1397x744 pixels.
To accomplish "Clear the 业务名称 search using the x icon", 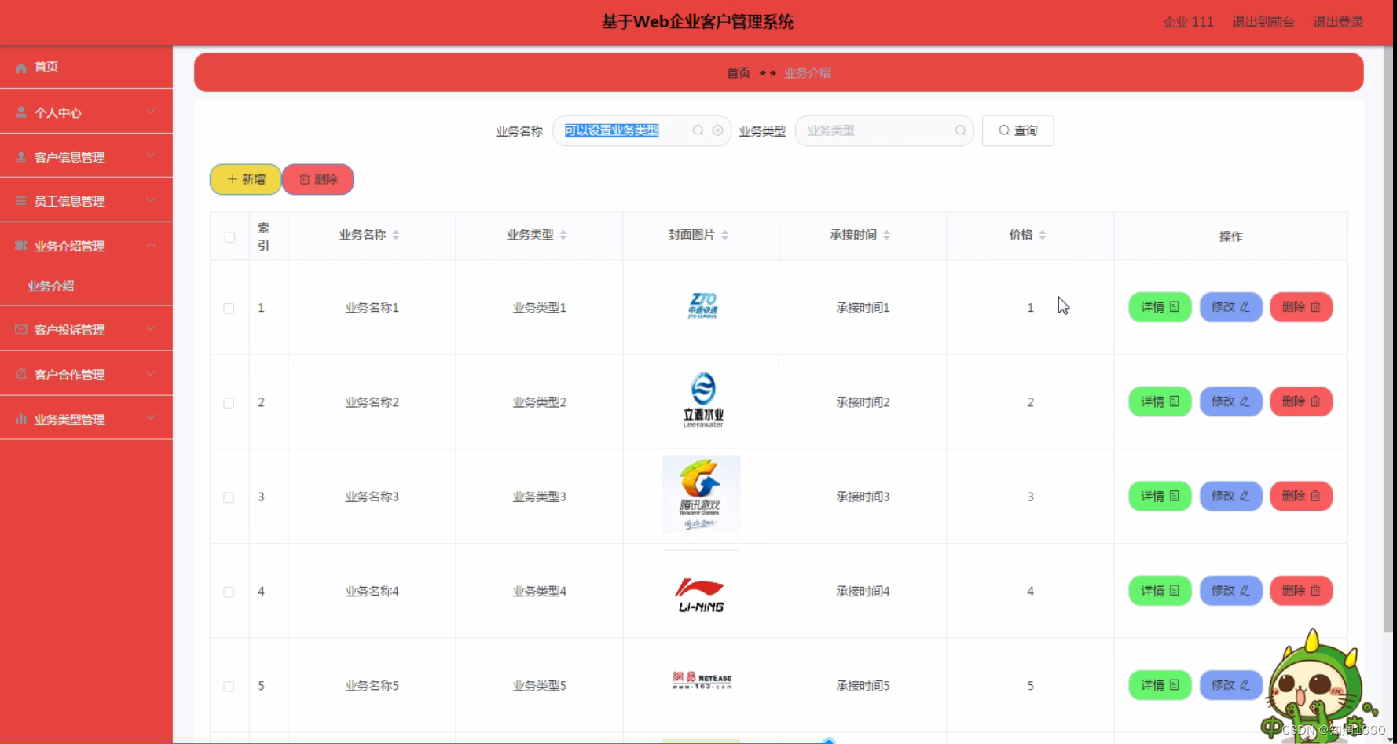I will 717,130.
